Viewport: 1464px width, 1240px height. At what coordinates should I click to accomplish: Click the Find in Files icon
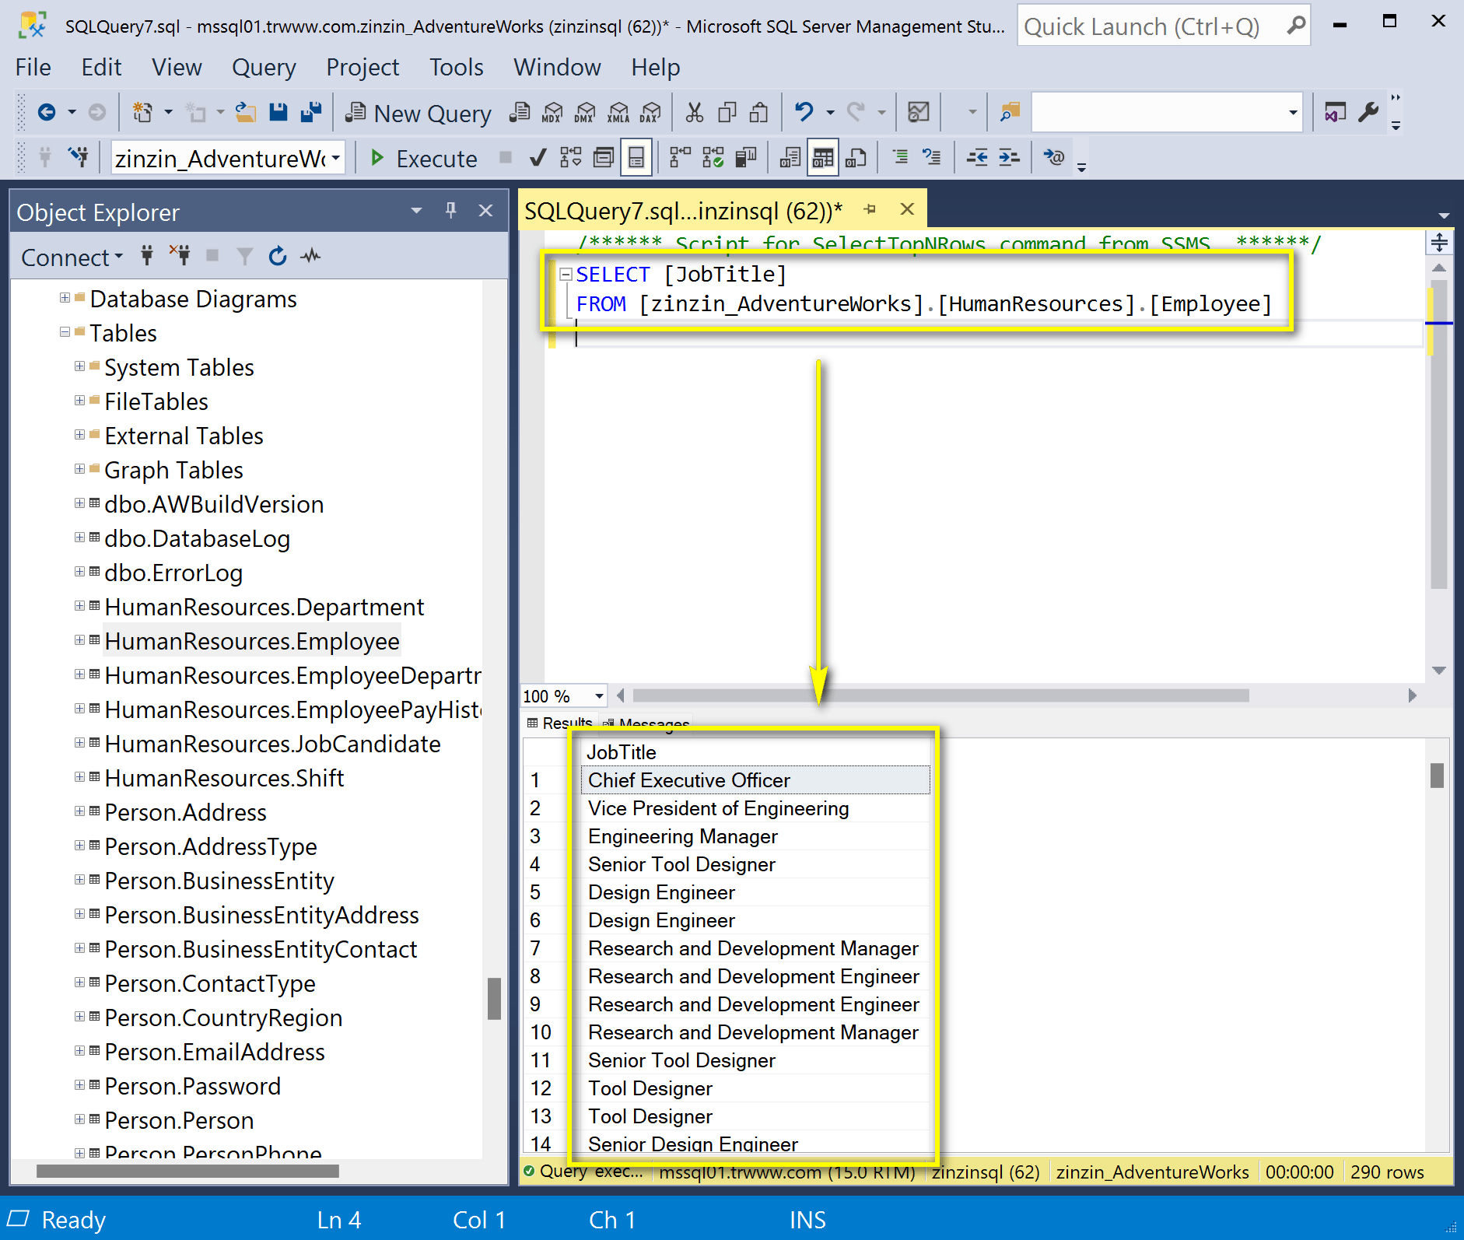[1010, 113]
